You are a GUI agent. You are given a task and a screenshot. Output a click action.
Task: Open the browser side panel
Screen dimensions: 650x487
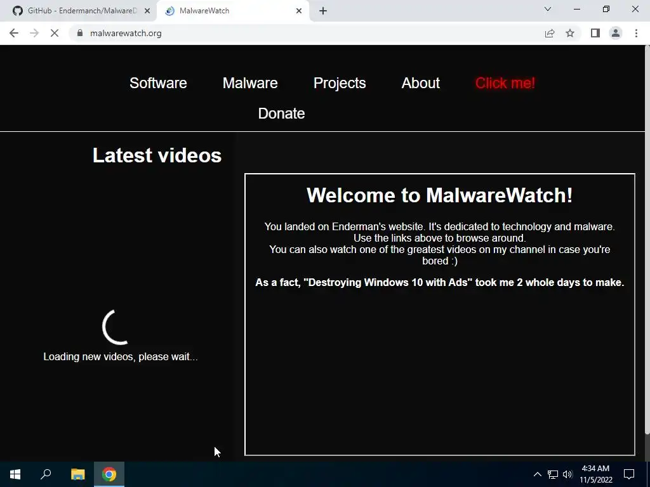[595, 33]
